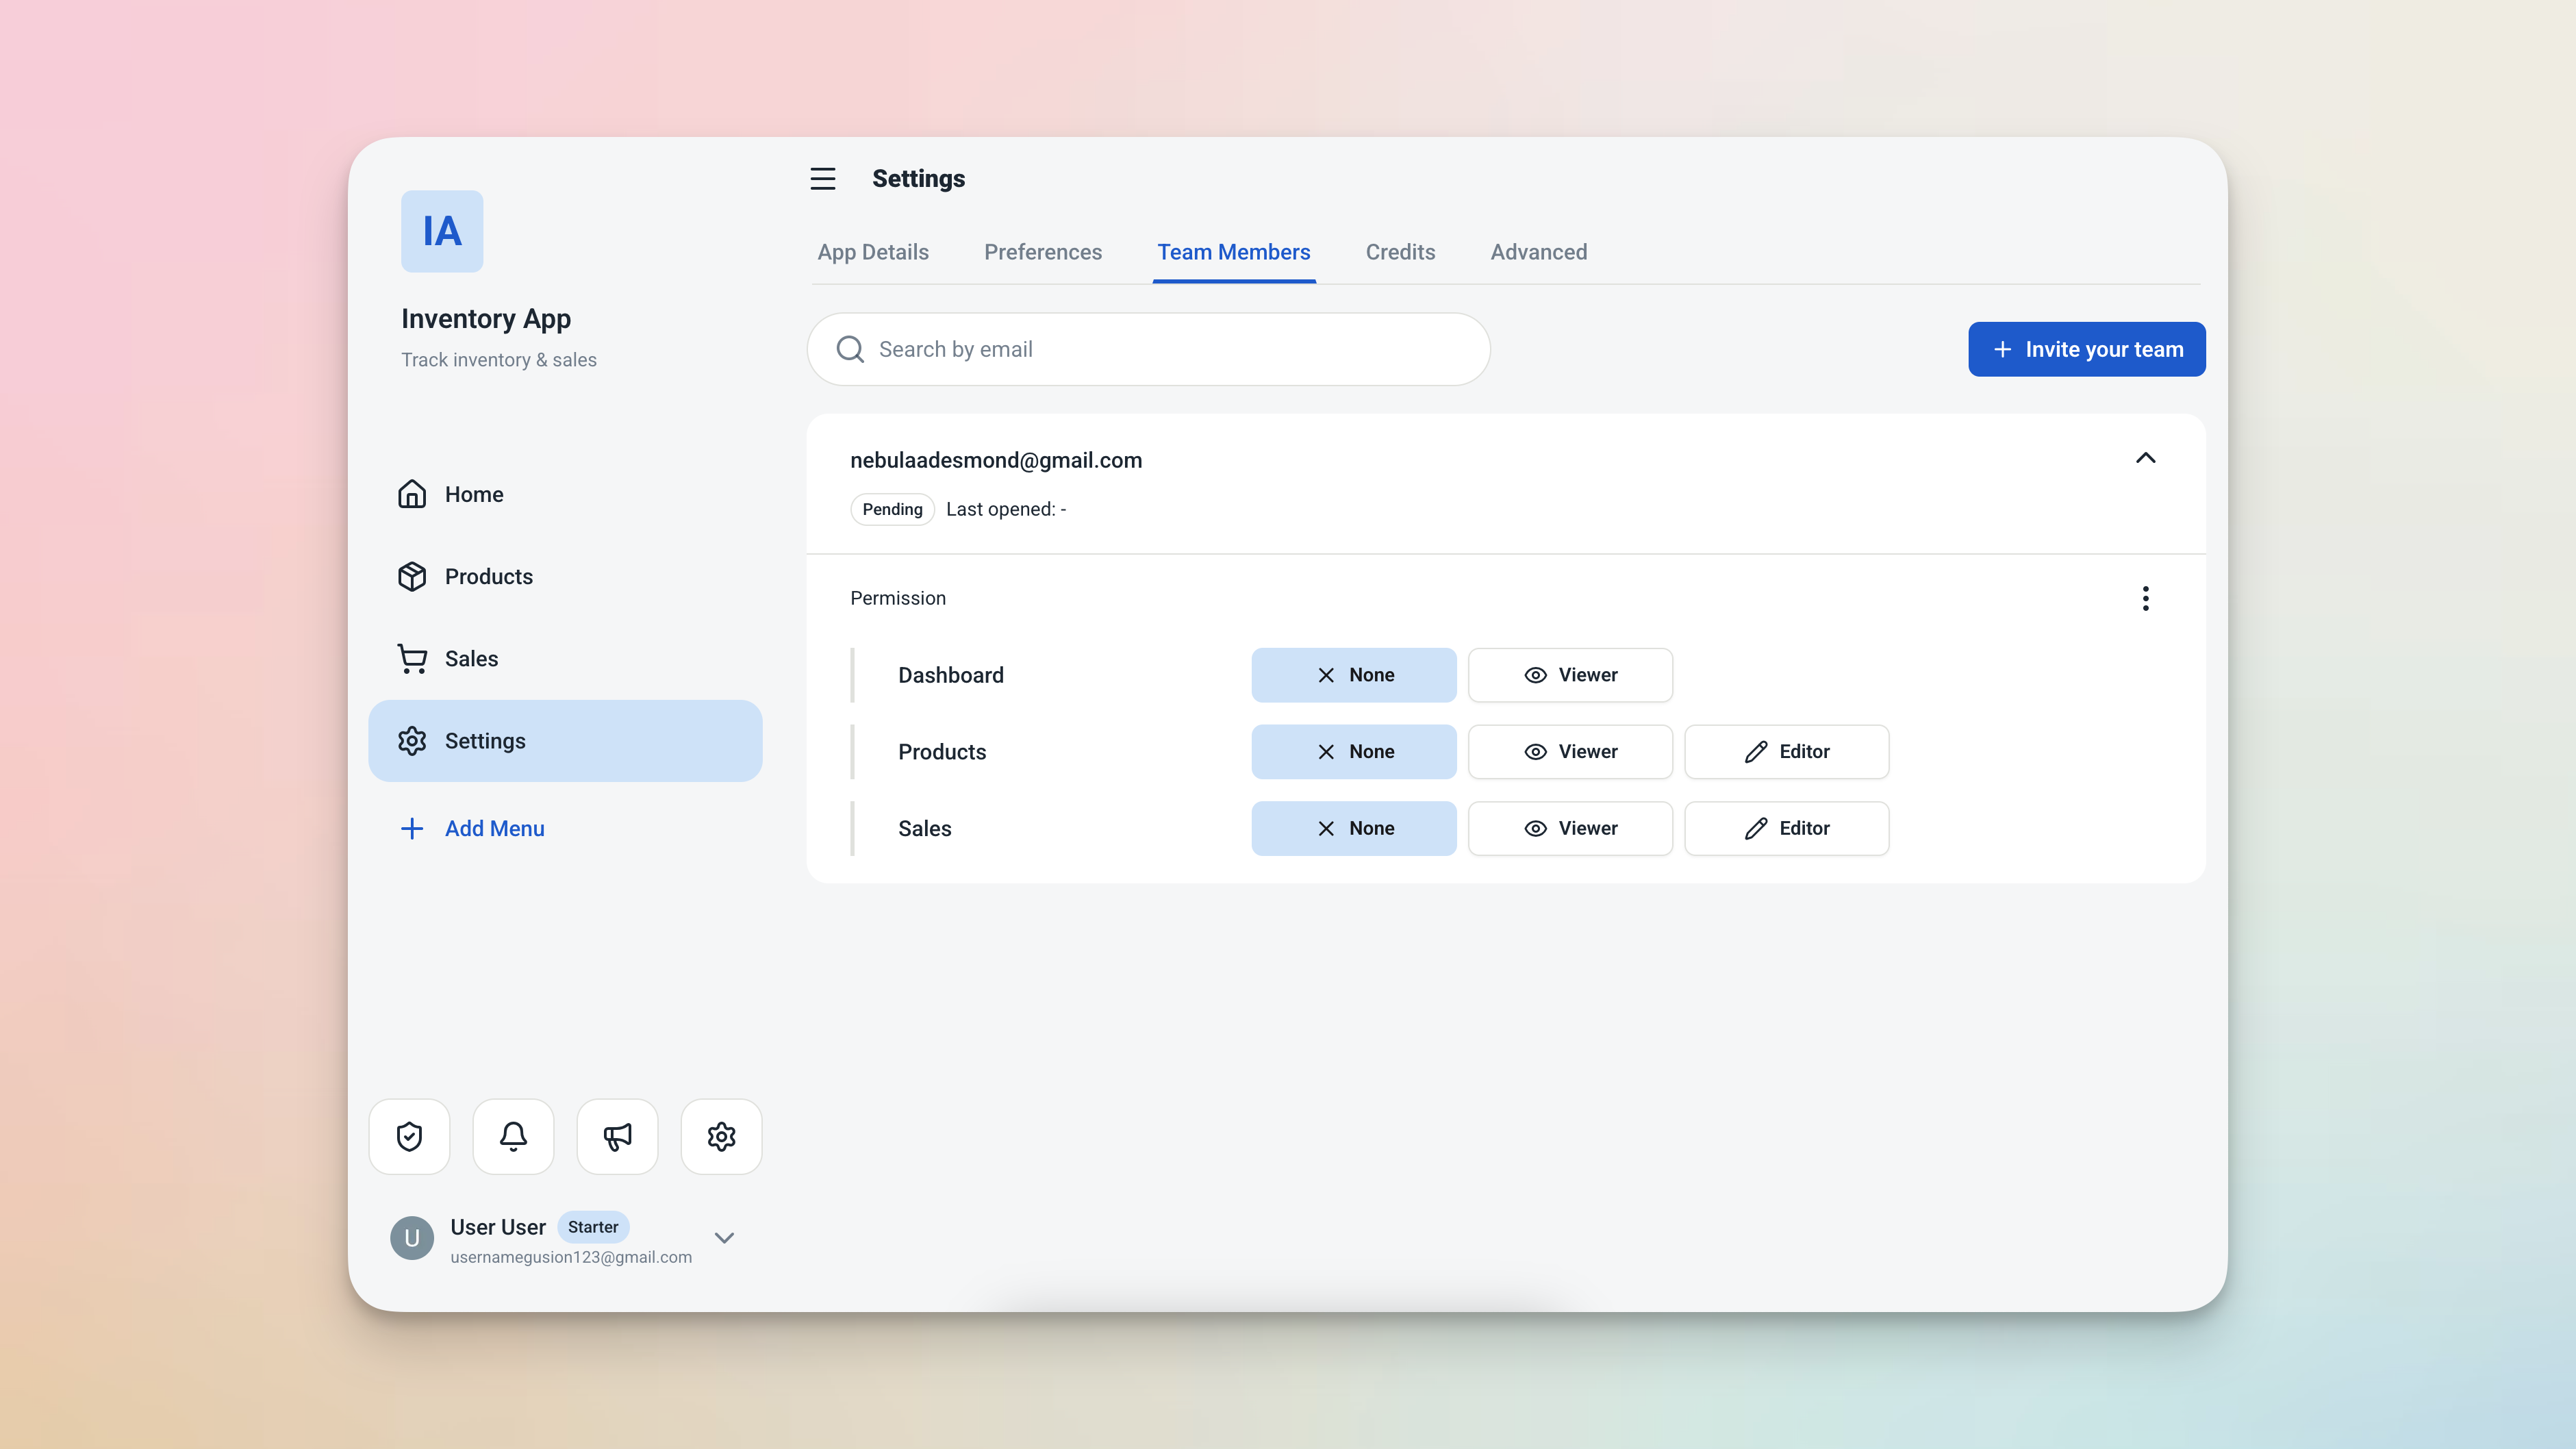Go to Home in the sidebar
Screen dimensions: 2576x1449
coord(565,494)
